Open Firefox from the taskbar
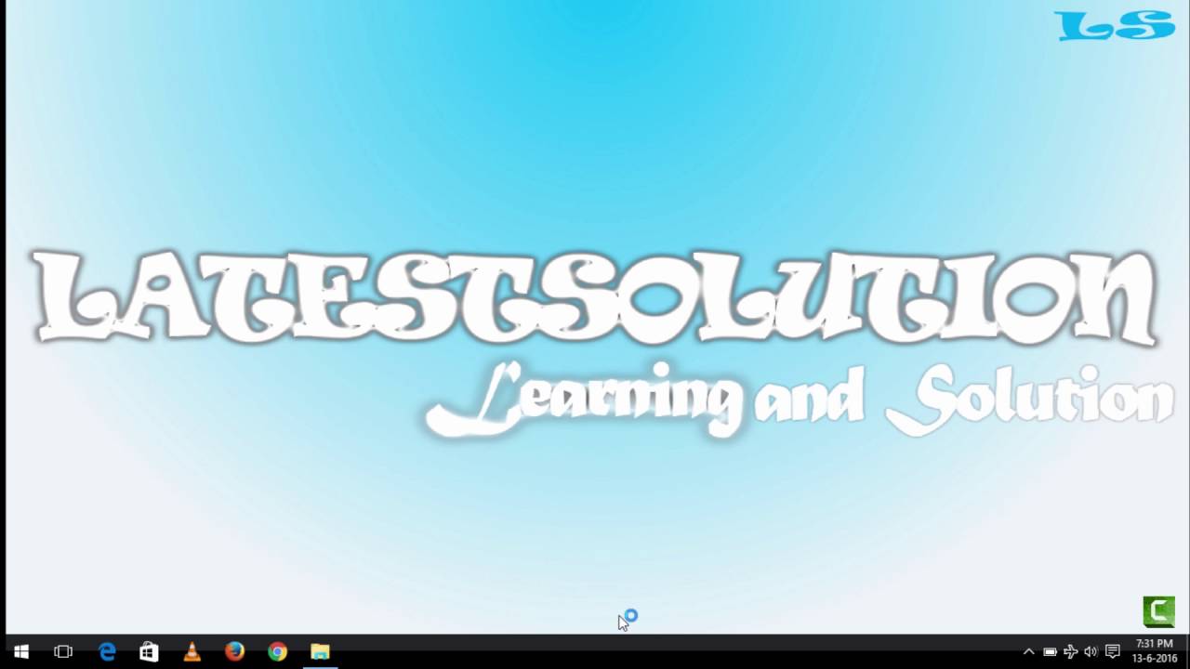 pos(234,652)
